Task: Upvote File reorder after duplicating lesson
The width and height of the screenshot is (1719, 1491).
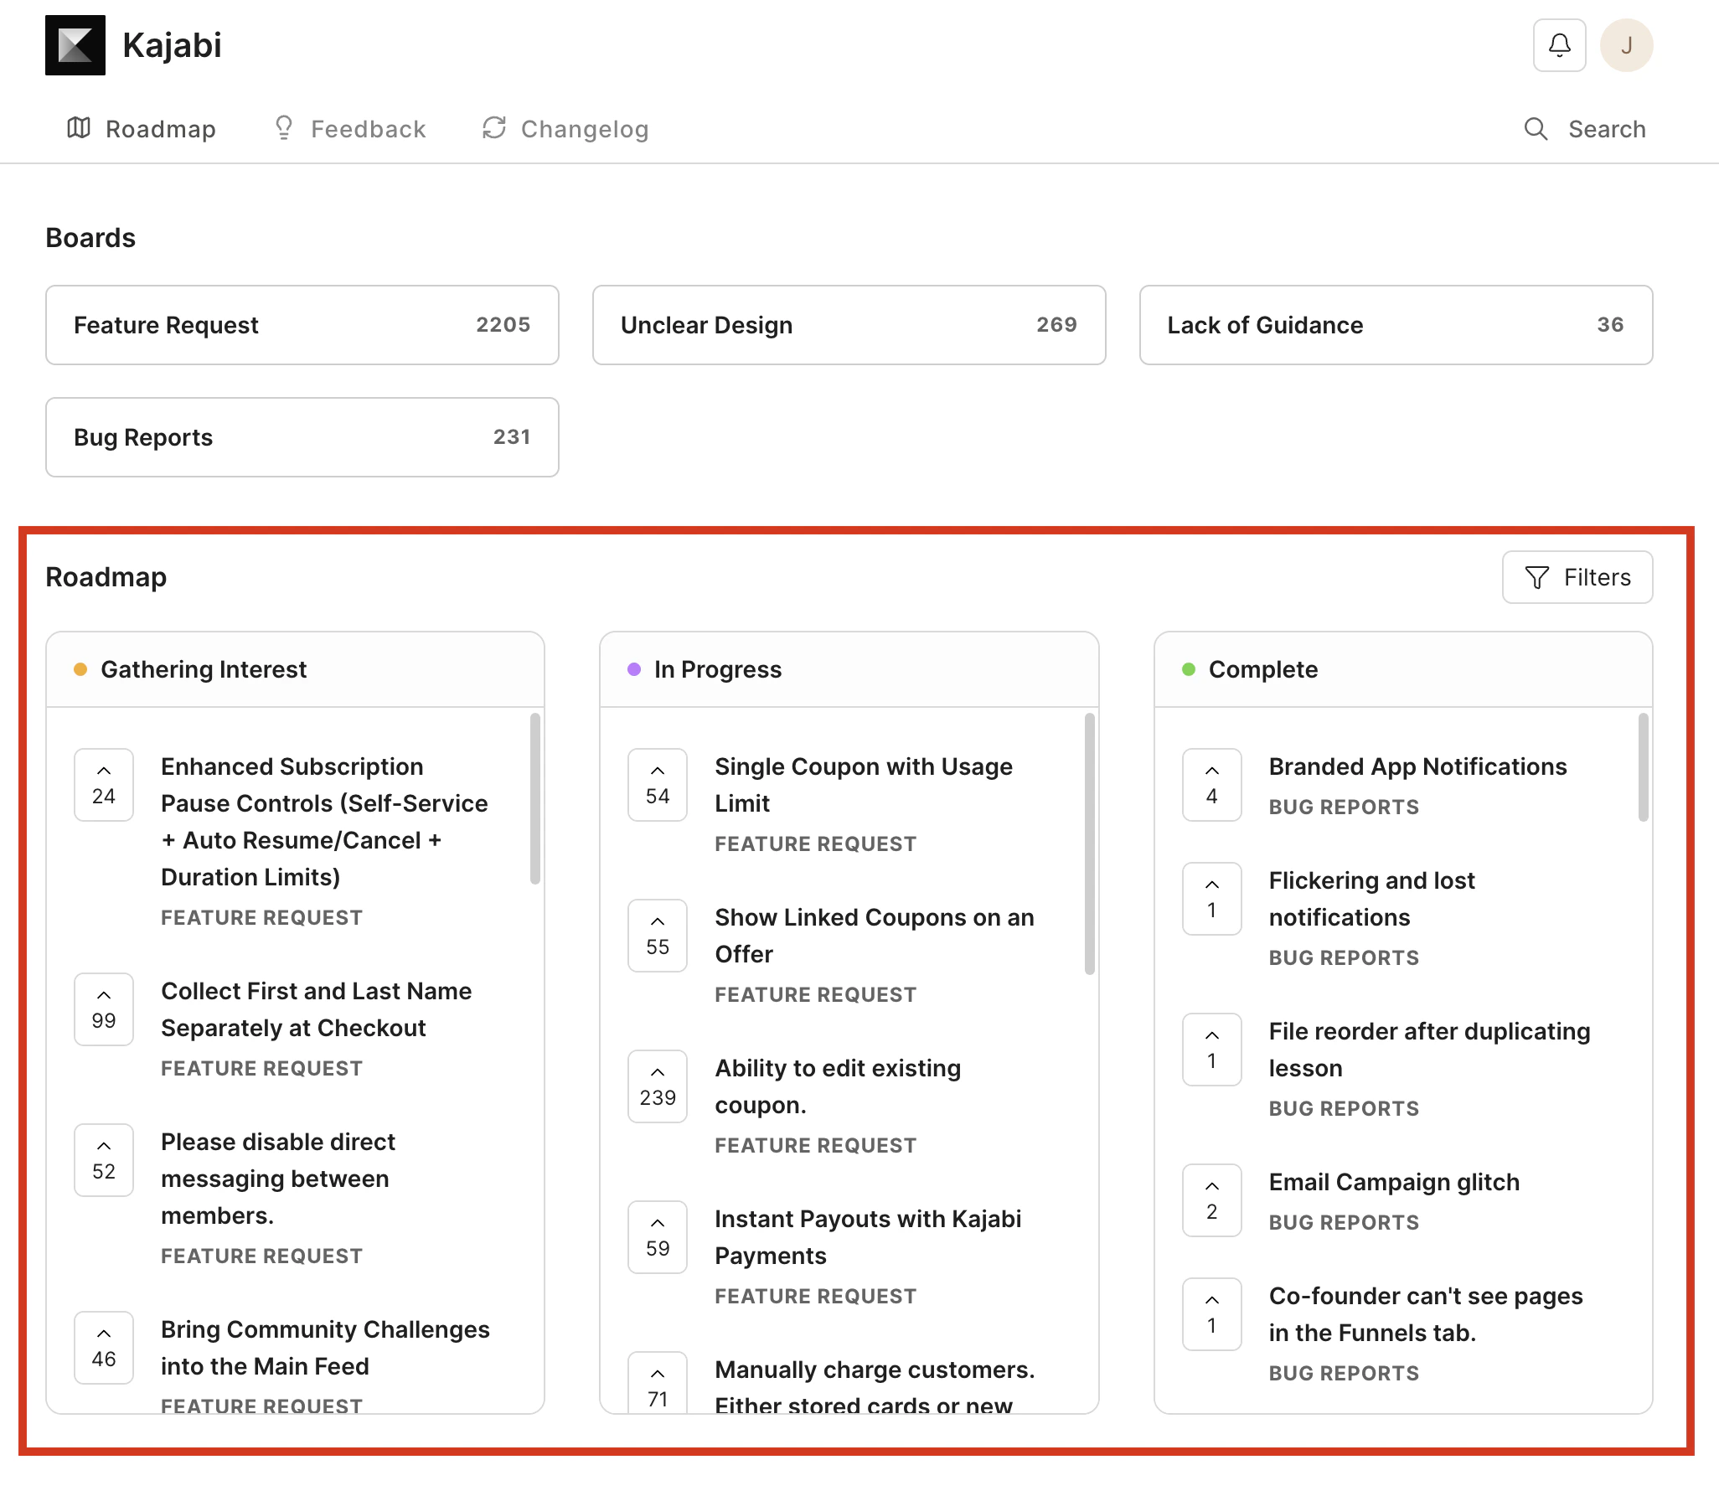Action: pos(1211,1050)
